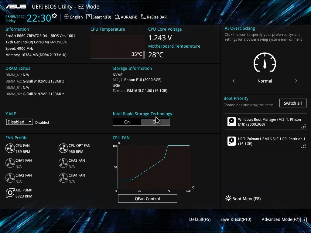The width and height of the screenshot is (311, 233).
Task: Click the Windows Boot Manager disk icon
Action: coord(231,122)
